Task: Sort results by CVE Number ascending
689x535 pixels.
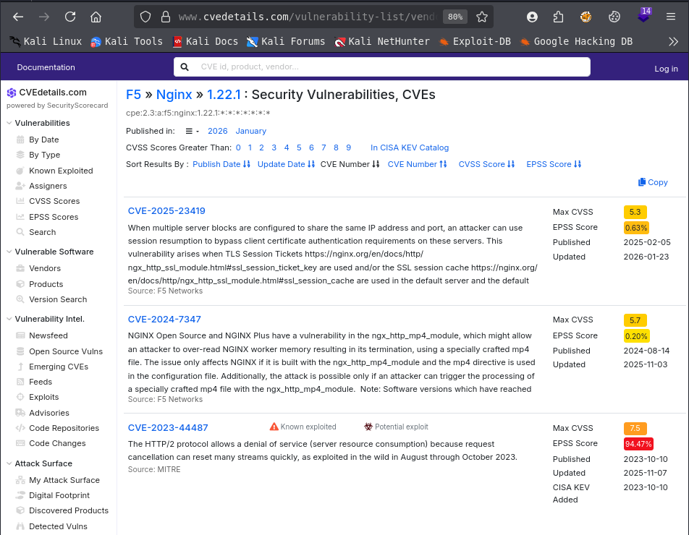Action: tap(417, 164)
